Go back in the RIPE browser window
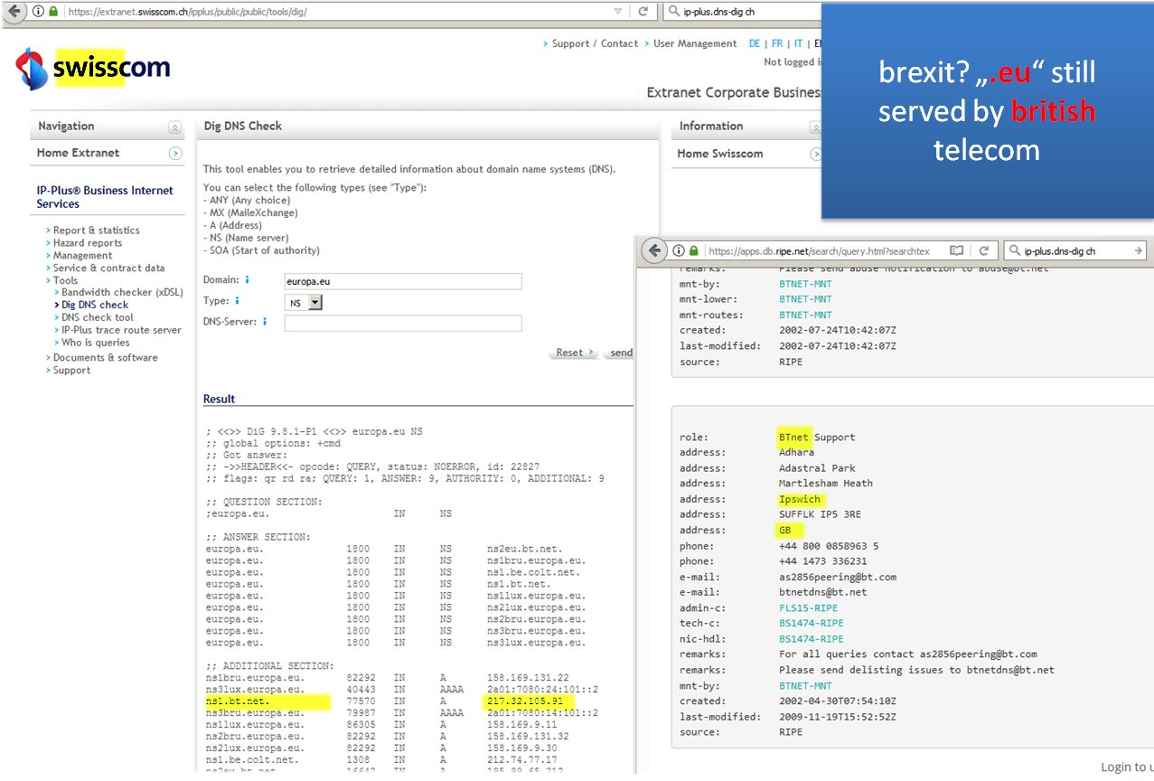1154x781 pixels. coord(653,250)
